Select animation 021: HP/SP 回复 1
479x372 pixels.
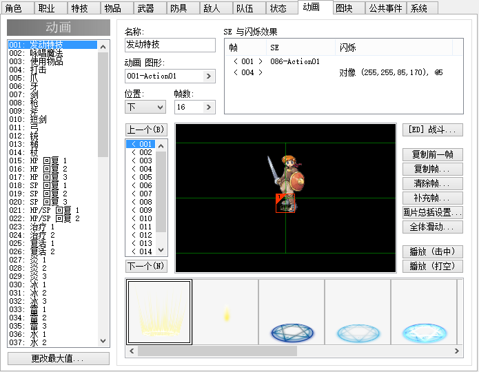(52, 210)
